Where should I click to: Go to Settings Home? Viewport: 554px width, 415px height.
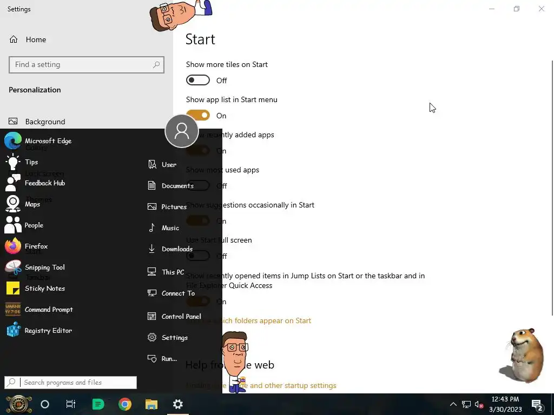(28, 39)
